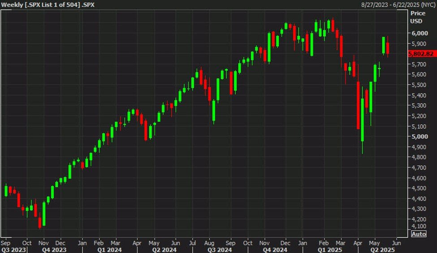
Task: Select the Q4 2024 quarter label
Action: [x=274, y=249]
